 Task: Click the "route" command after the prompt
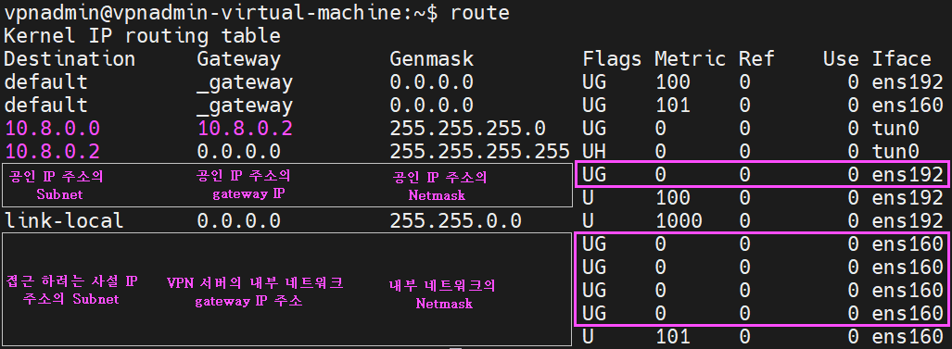pyautogui.click(x=479, y=12)
